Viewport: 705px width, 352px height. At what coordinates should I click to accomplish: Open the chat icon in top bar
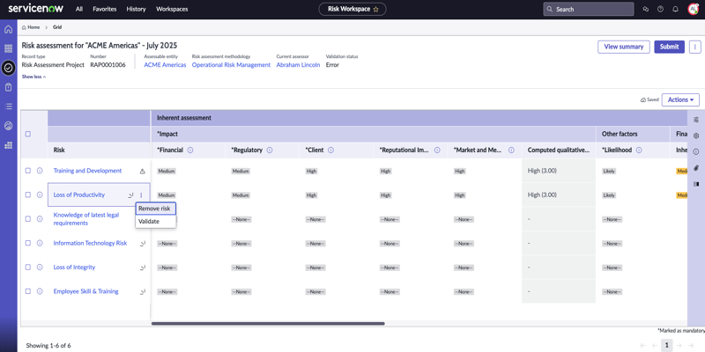[646, 9]
